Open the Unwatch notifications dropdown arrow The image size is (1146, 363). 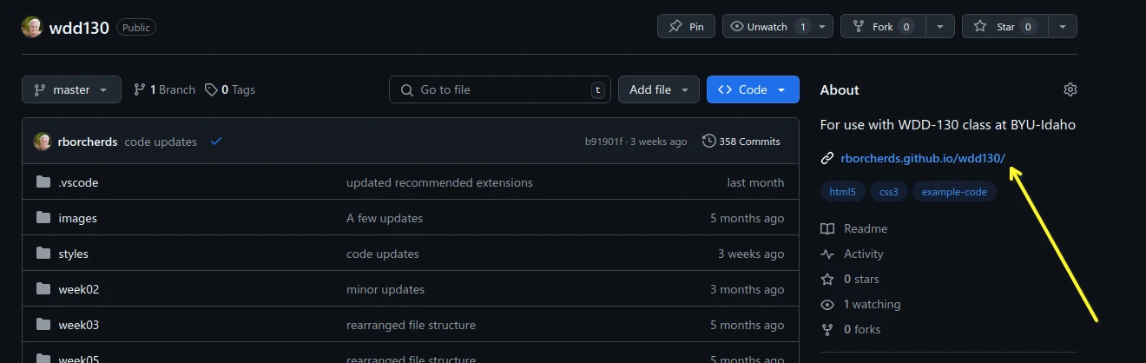click(x=824, y=27)
